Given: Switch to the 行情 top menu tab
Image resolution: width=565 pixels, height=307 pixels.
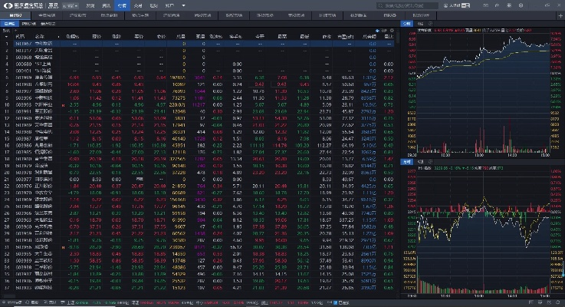Looking at the screenshot, I should point(123,5).
